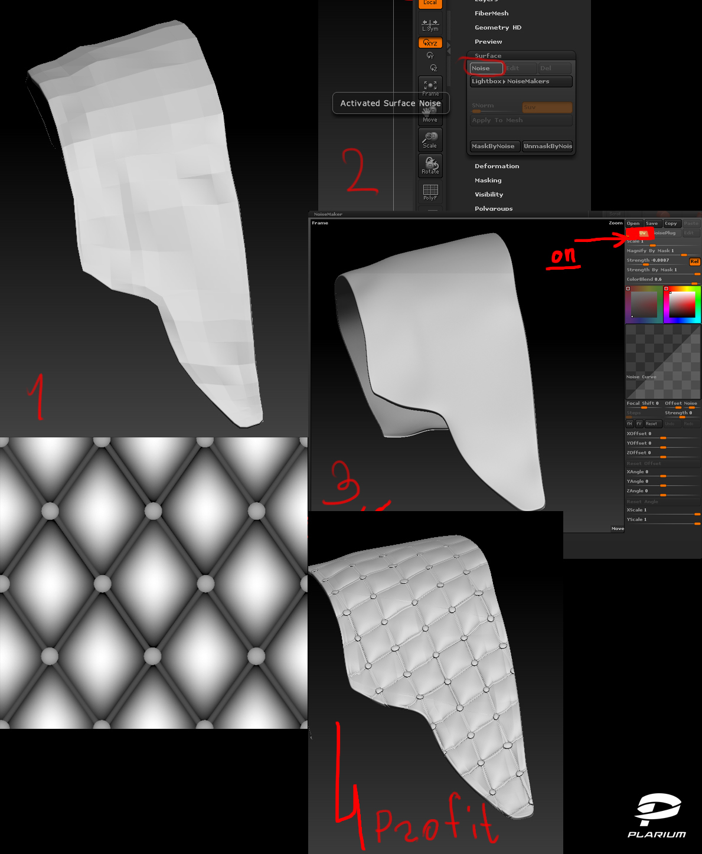
Task: Click the UnmaskByNoise button
Action: point(547,146)
